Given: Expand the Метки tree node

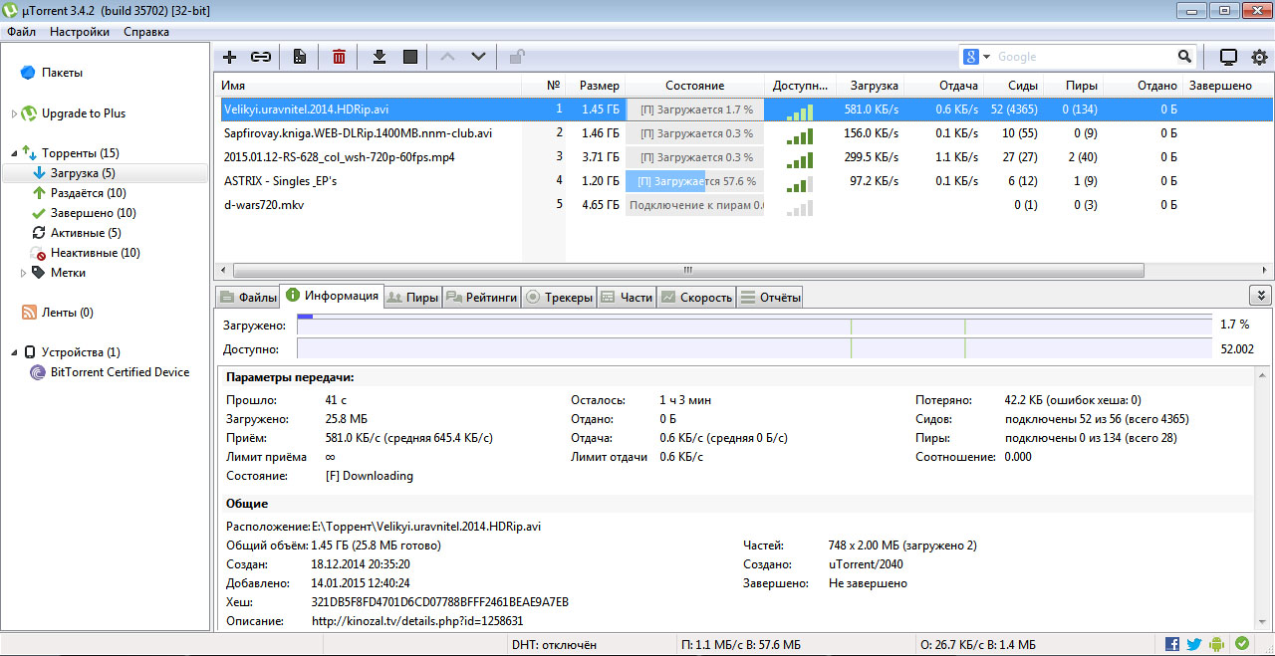Looking at the screenshot, I should pos(24,273).
